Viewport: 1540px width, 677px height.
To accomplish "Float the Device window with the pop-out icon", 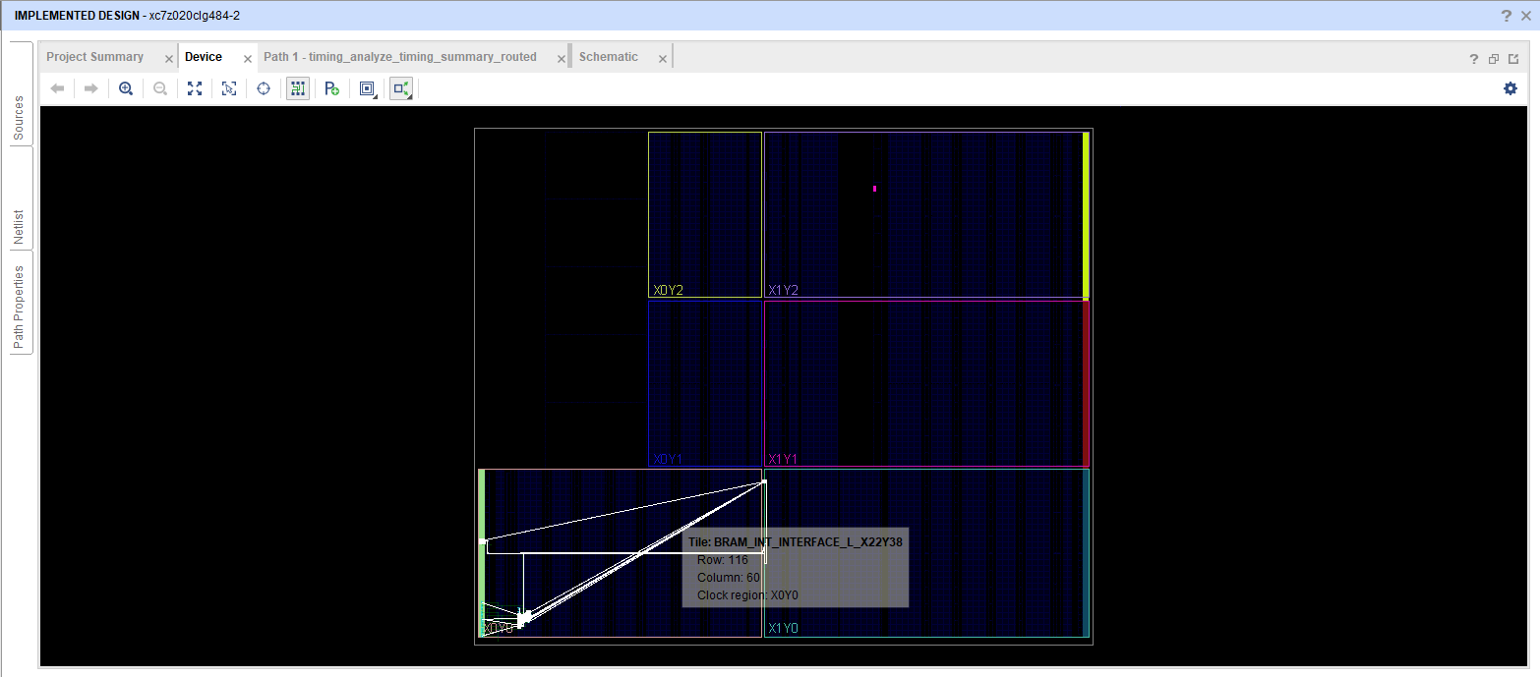I will 1512,59.
